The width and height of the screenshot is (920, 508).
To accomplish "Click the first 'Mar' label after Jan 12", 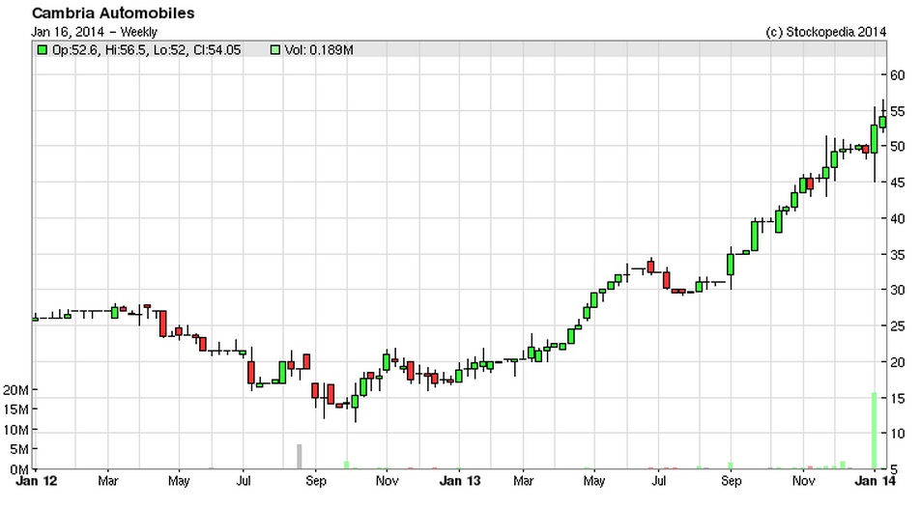I will coord(107,482).
